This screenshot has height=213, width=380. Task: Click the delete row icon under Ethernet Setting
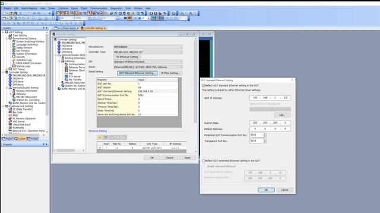tap(106, 137)
